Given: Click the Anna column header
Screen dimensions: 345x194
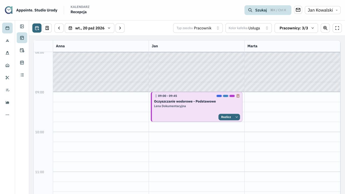Looking at the screenshot, I should point(101,46).
